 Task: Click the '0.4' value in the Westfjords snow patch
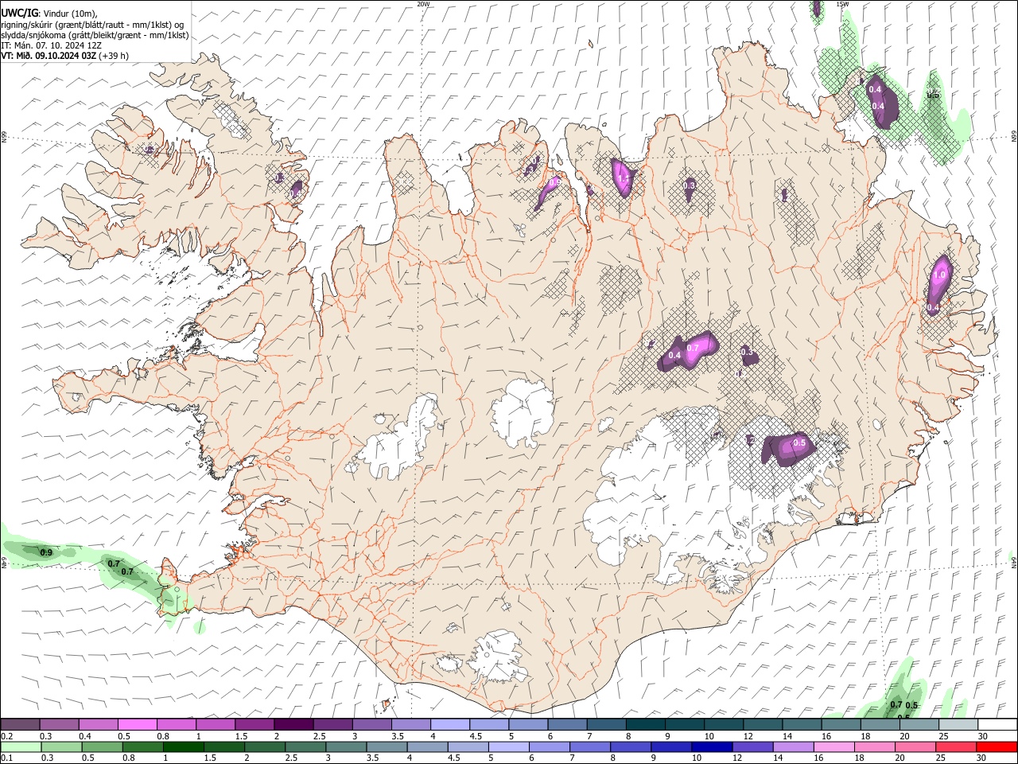pyautogui.click(x=295, y=193)
